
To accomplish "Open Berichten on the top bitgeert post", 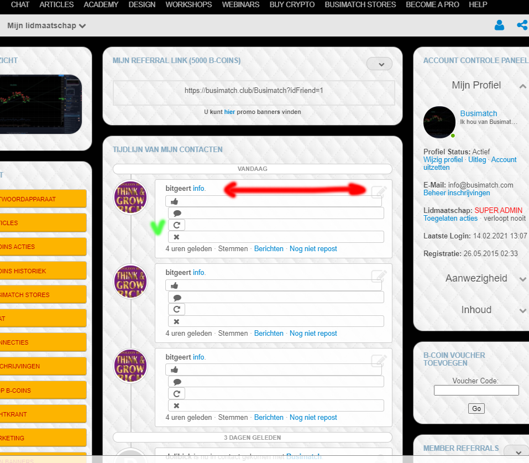I will [269, 249].
